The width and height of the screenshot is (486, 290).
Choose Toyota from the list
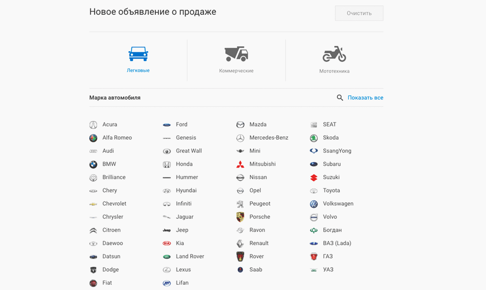click(331, 190)
